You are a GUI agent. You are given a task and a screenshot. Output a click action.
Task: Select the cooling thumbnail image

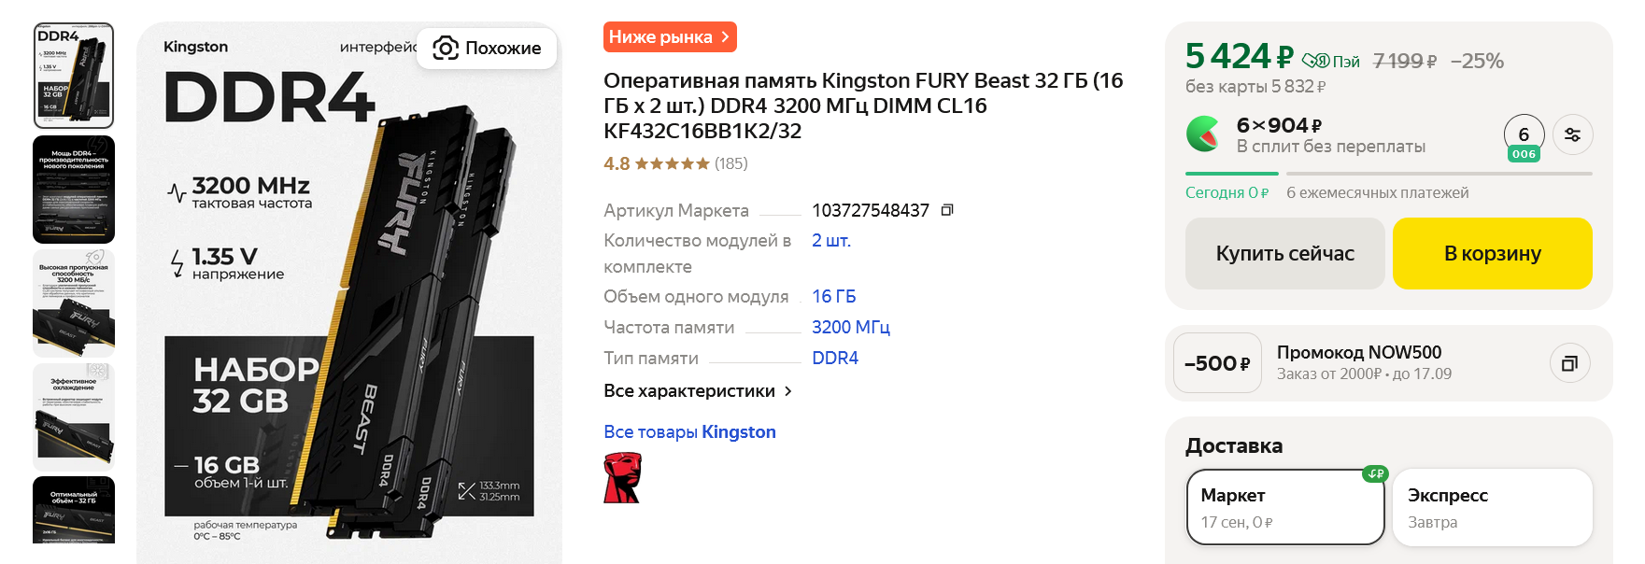point(74,416)
